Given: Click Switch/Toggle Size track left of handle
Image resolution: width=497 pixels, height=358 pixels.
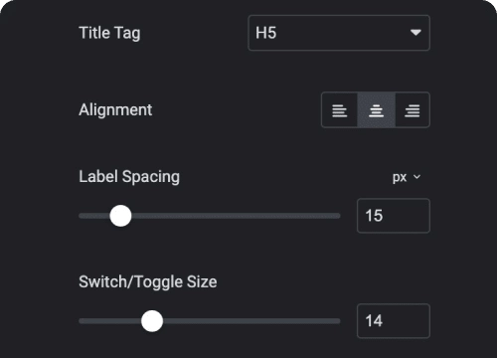Looking at the screenshot, I should coord(110,321).
